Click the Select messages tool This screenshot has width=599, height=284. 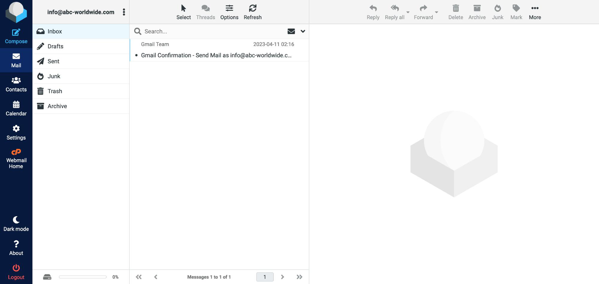pyautogui.click(x=183, y=12)
